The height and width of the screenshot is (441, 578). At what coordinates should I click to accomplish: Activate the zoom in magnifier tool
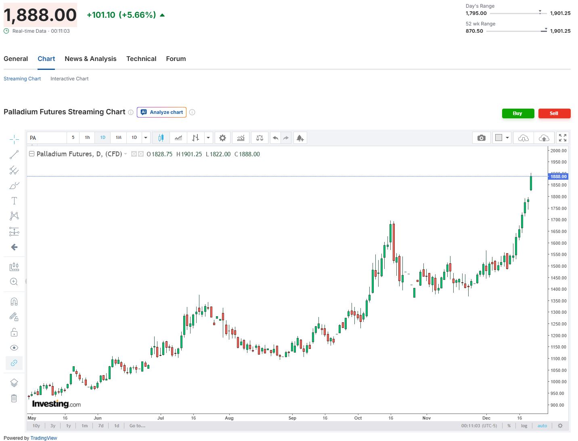point(14,282)
